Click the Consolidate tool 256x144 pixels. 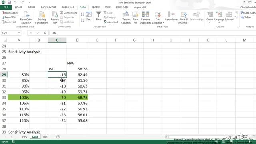(171, 16)
